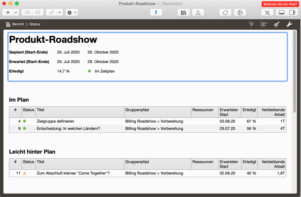Toggle the bottom bar view icon

(x=281, y=12)
